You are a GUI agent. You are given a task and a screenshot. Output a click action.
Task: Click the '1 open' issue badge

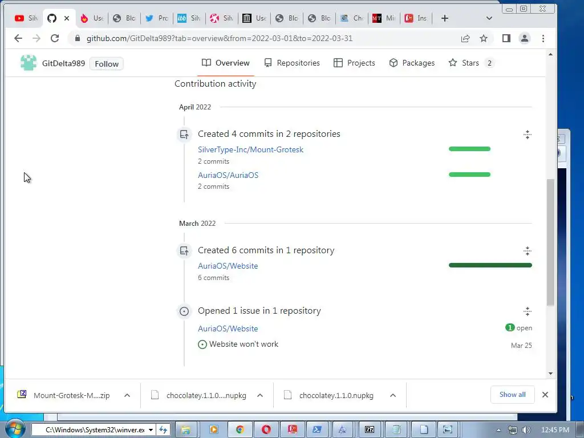click(x=518, y=328)
